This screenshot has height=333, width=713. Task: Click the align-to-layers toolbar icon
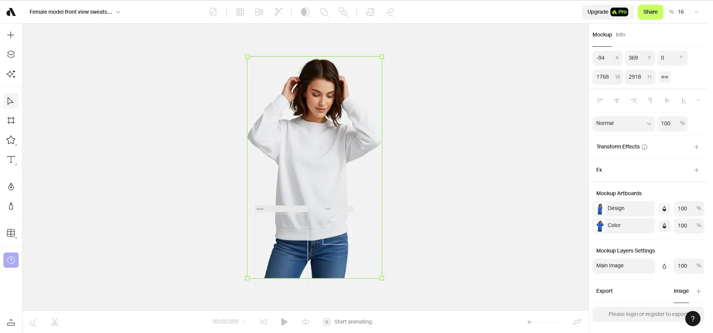pos(370,12)
